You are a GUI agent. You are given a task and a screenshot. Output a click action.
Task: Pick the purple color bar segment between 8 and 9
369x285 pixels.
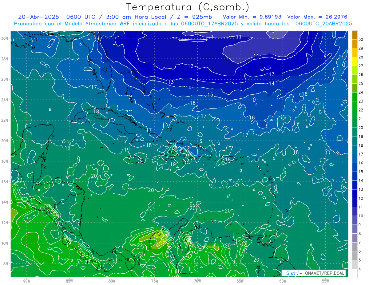coord(355,229)
